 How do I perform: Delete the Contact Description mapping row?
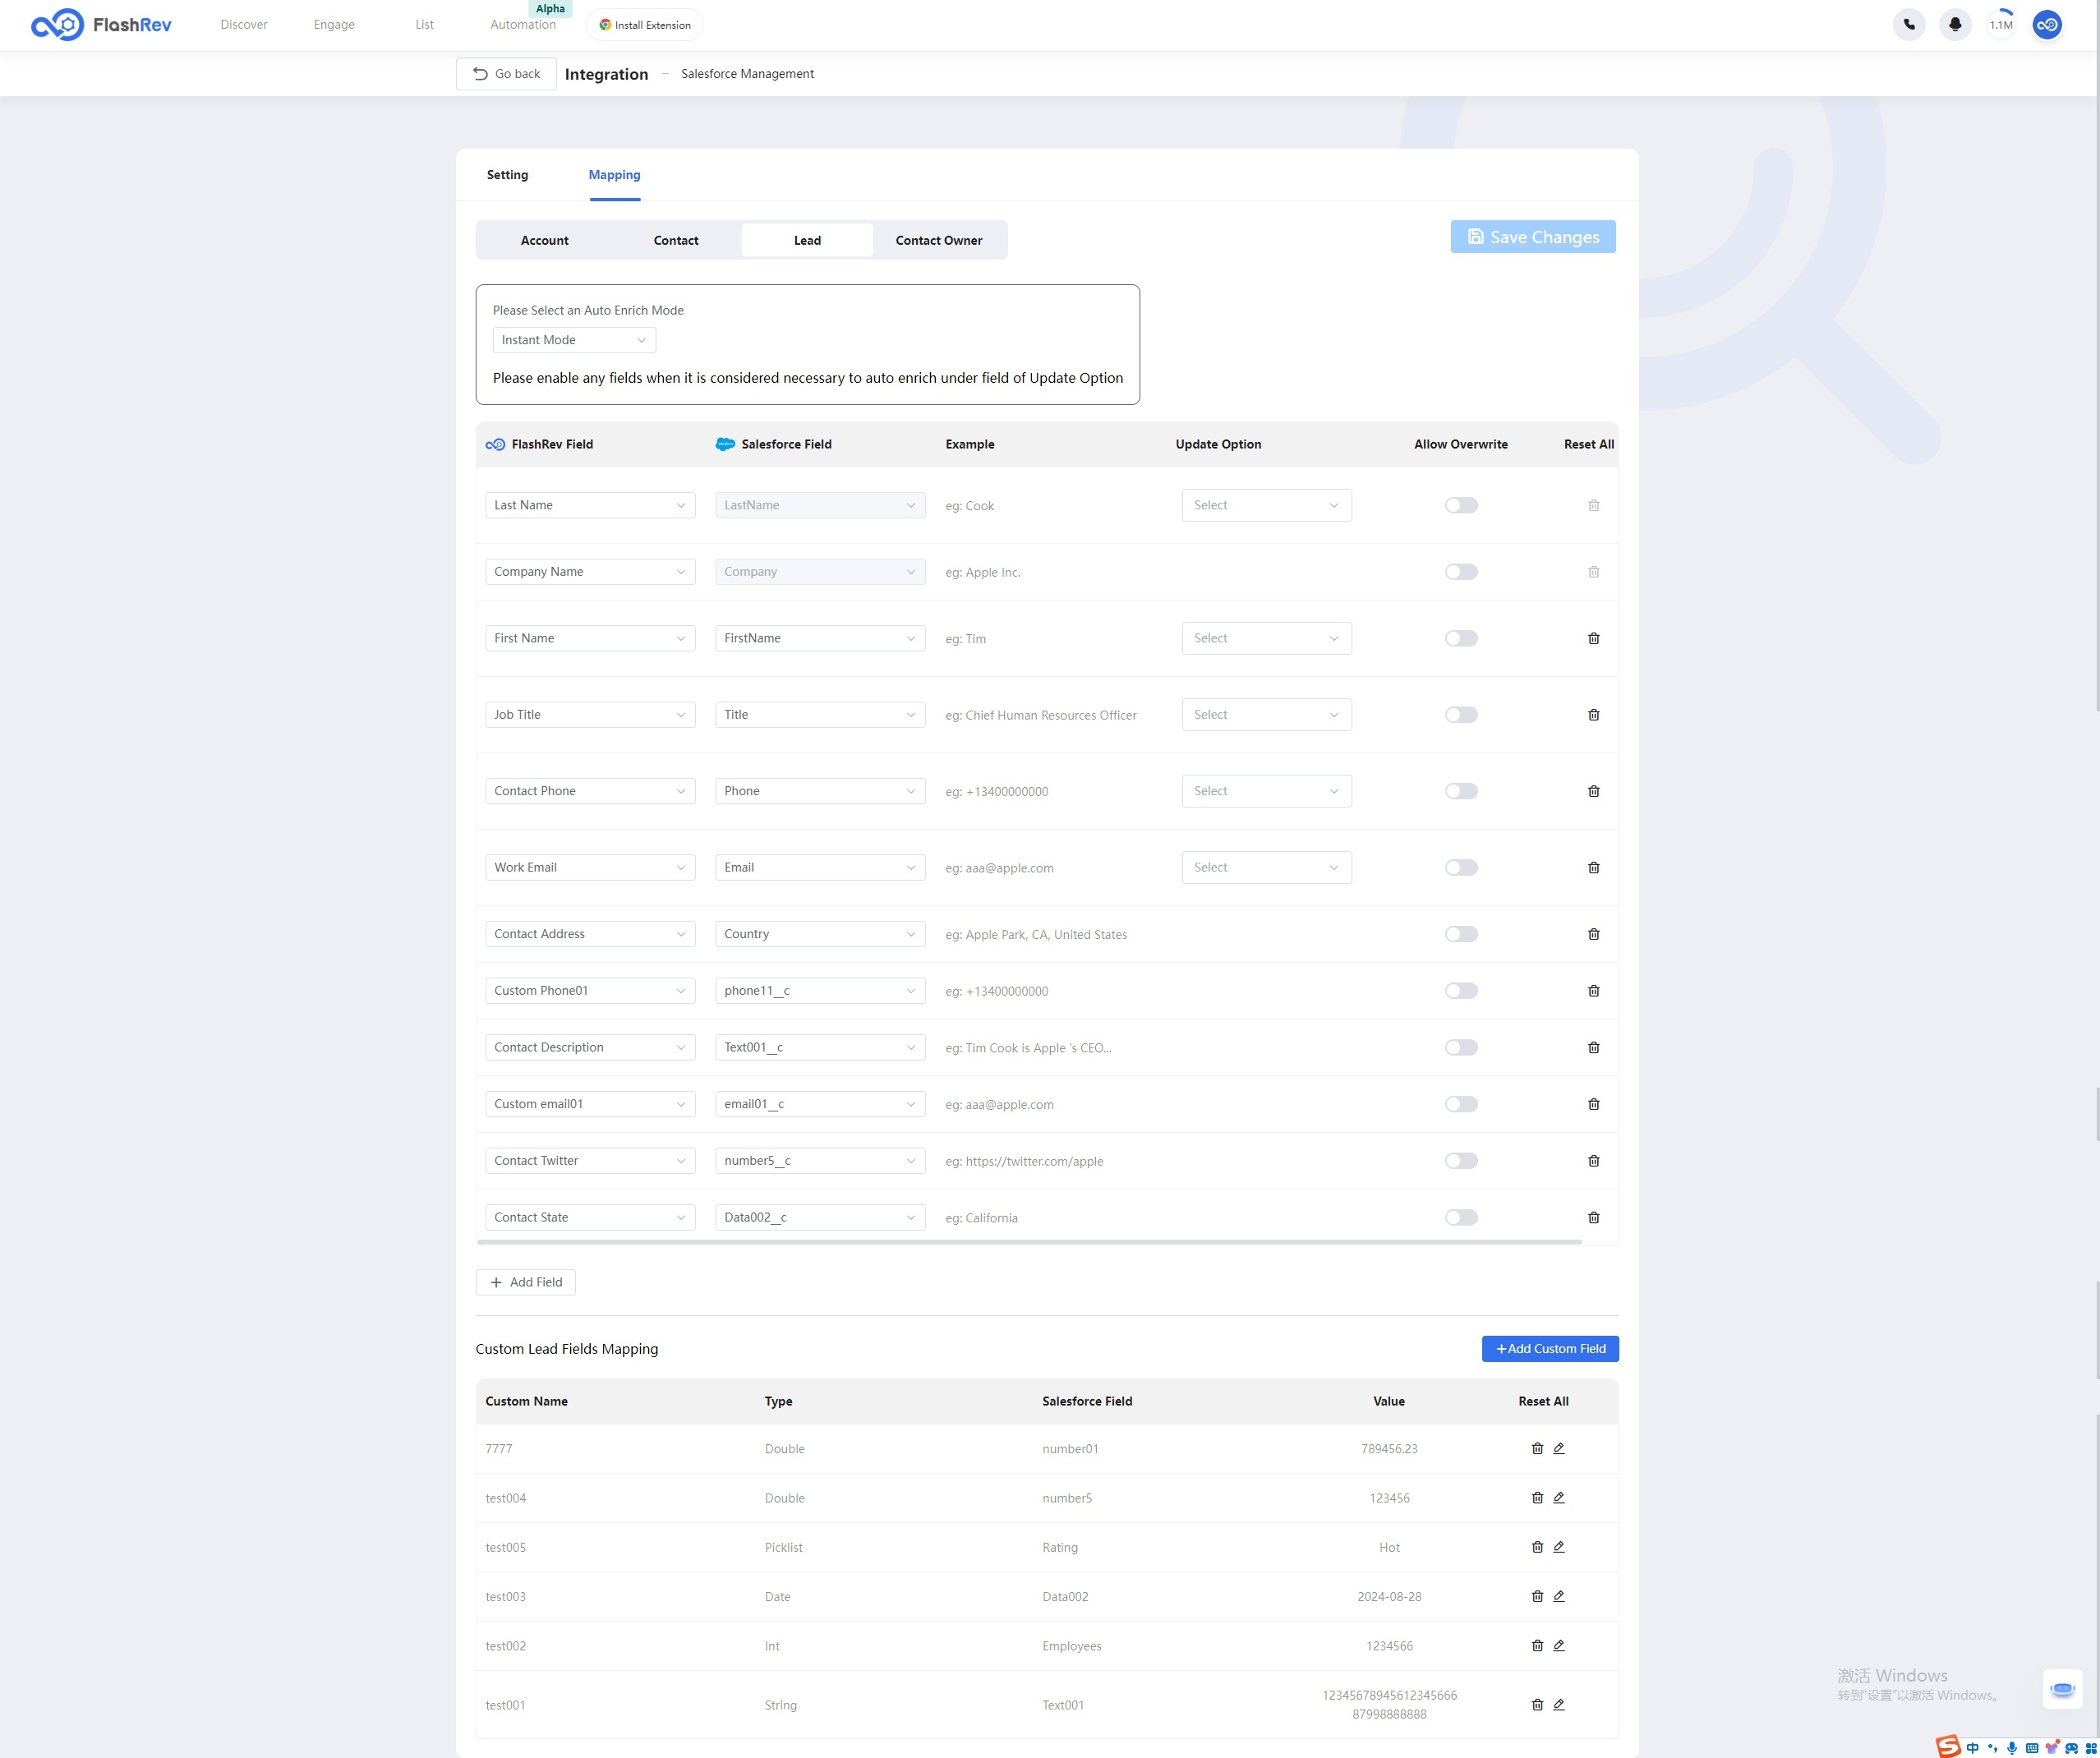(1594, 1048)
